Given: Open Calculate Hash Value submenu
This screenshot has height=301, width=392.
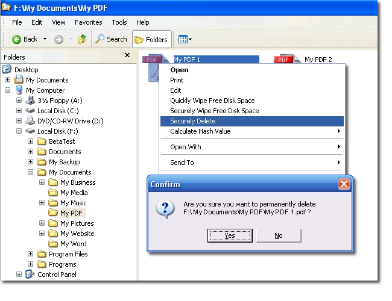Looking at the screenshot, I should [x=252, y=131].
